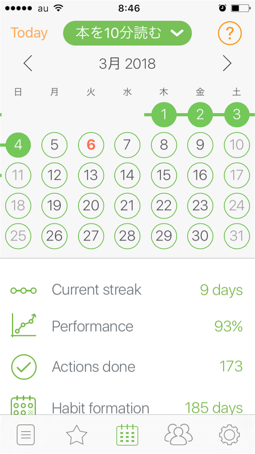Tap the Habit formation row
The image size is (255, 454).
click(x=127, y=405)
